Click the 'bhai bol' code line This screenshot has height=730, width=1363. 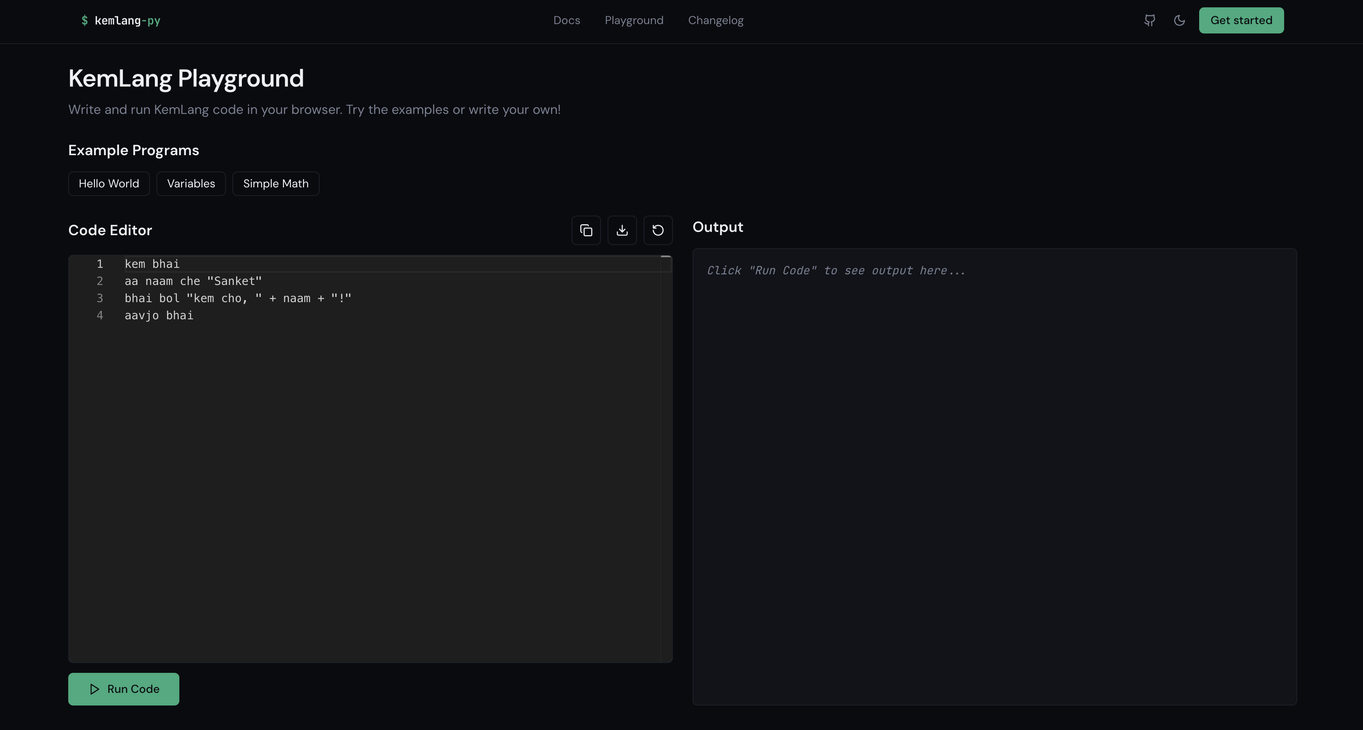coord(237,298)
